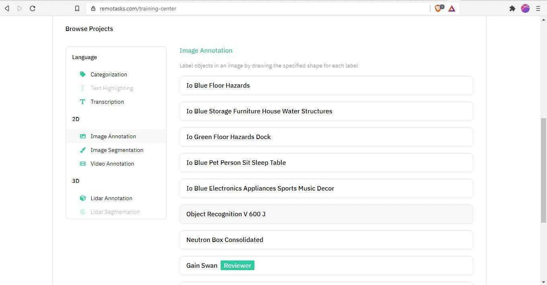Open Neutron Box Consolidated project
The image size is (547, 285).
pos(326,240)
